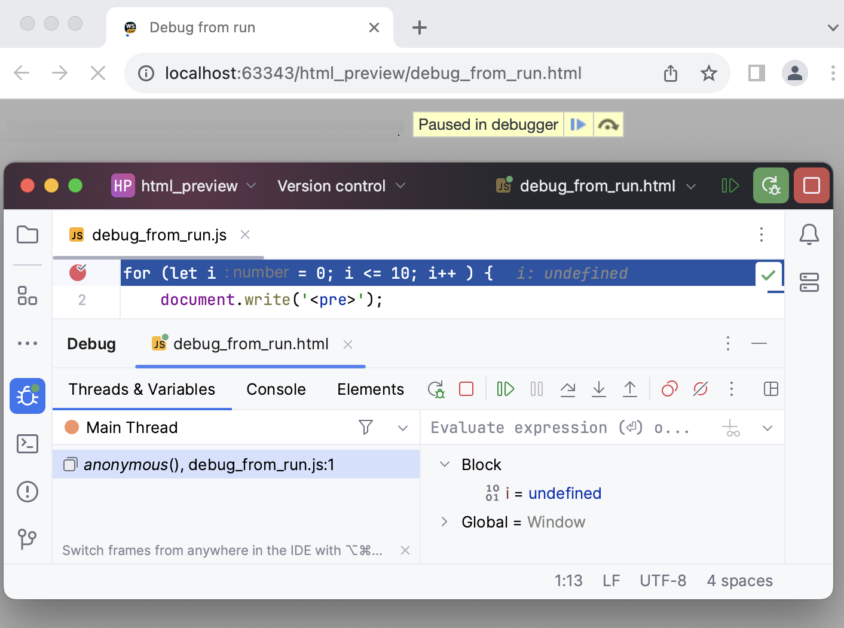Click the undefined value of variable i

pyautogui.click(x=564, y=493)
